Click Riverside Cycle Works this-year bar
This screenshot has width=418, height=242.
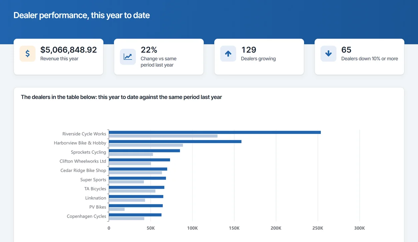(215, 132)
